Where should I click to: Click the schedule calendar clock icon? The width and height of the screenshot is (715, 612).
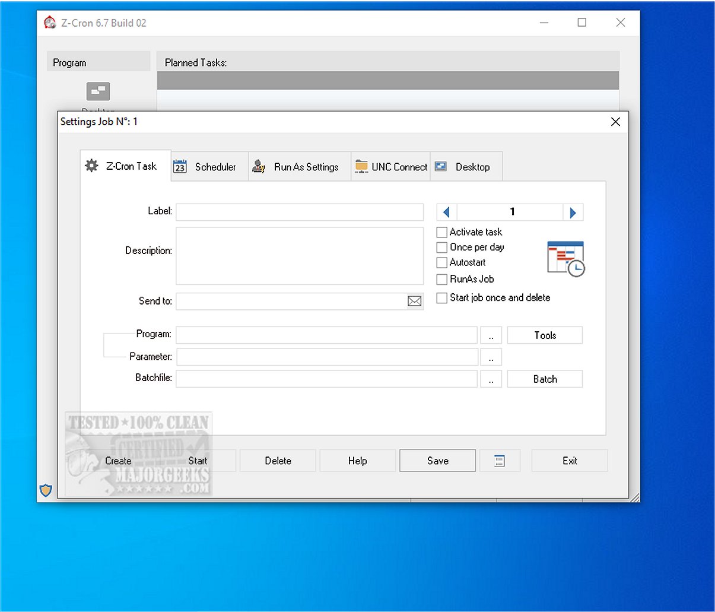(x=566, y=259)
